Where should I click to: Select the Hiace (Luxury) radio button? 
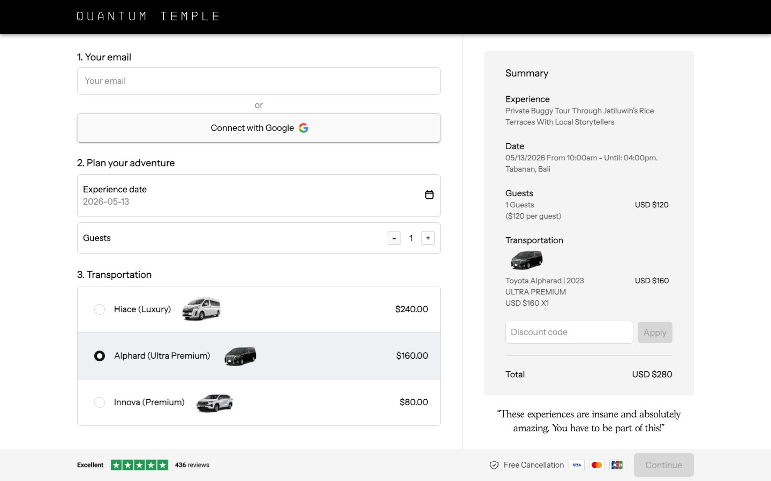tap(100, 309)
